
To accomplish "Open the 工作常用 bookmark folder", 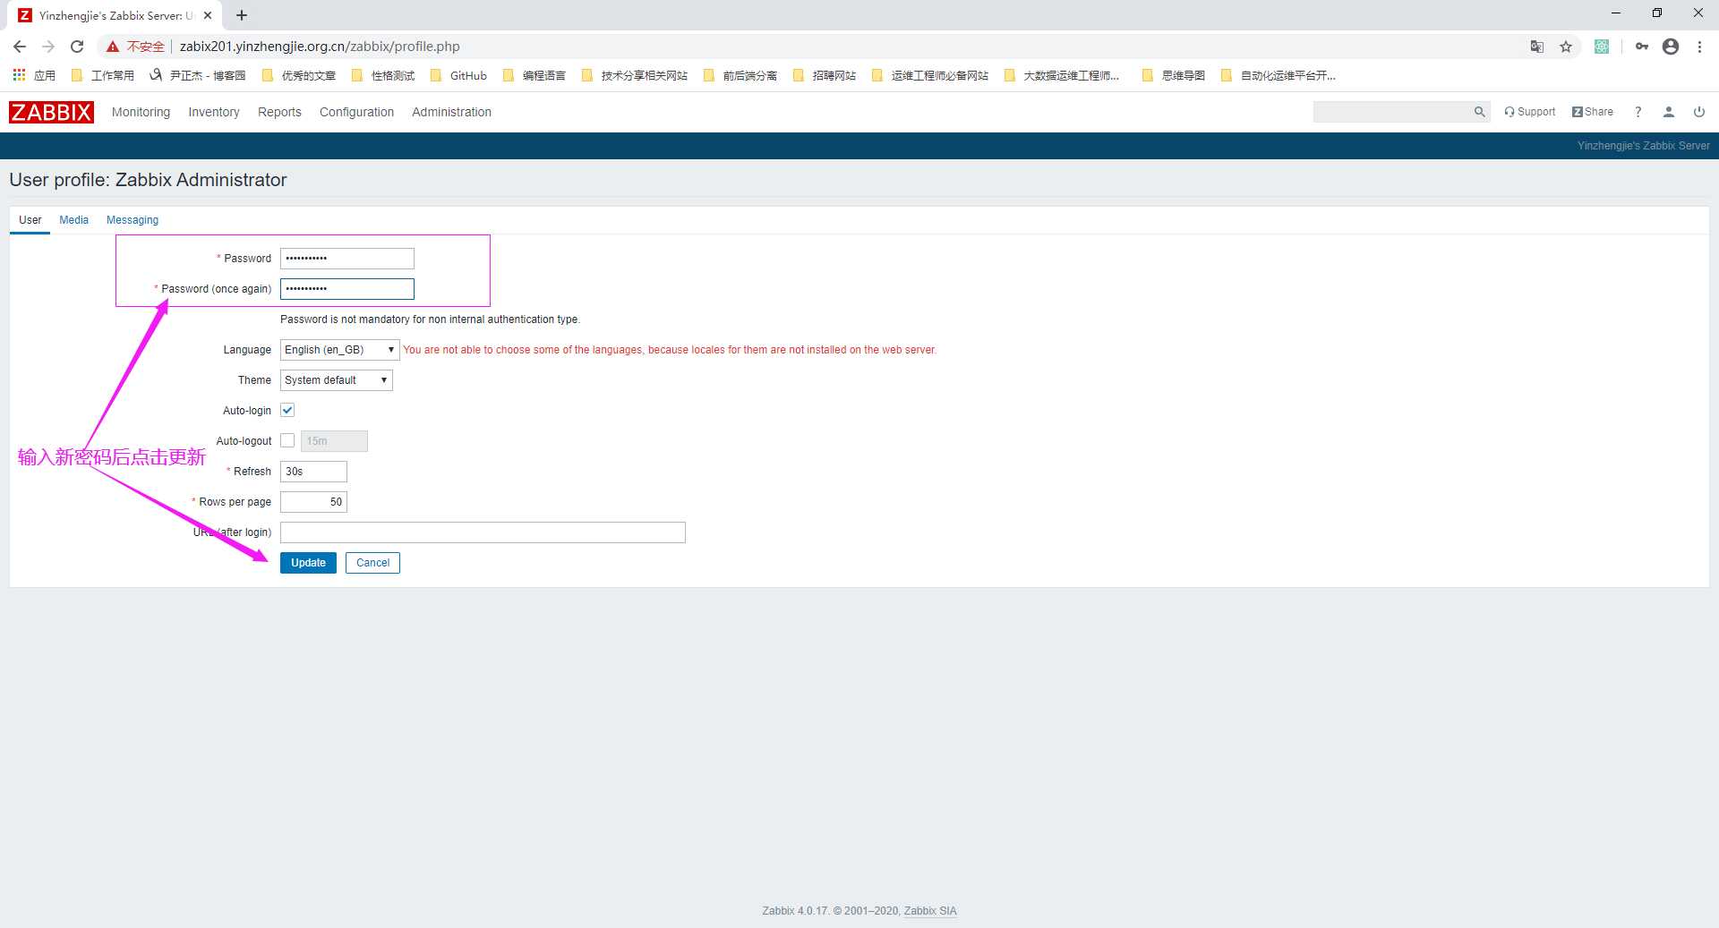I will [x=102, y=75].
